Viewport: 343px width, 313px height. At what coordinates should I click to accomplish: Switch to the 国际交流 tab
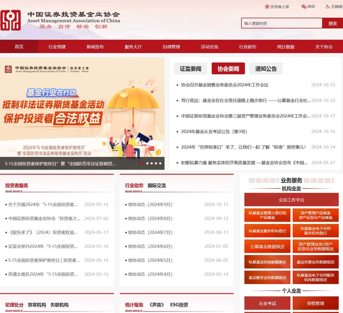(157, 185)
